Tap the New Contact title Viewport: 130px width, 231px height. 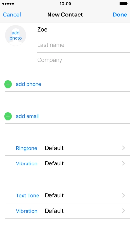pyautogui.click(x=65, y=15)
